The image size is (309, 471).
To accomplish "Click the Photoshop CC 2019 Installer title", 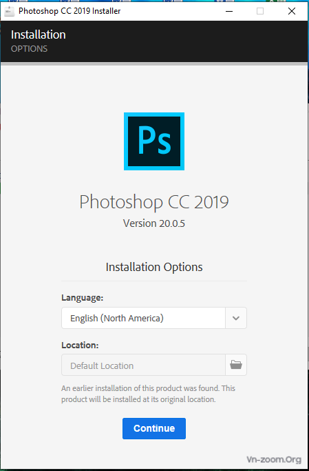I will [x=70, y=11].
